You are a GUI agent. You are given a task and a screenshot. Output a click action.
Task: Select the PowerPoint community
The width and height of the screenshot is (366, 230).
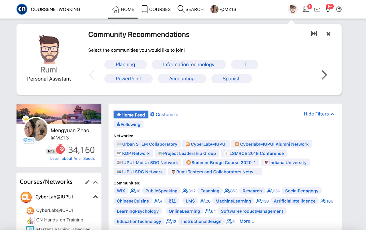pyautogui.click(x=128, y=78)
